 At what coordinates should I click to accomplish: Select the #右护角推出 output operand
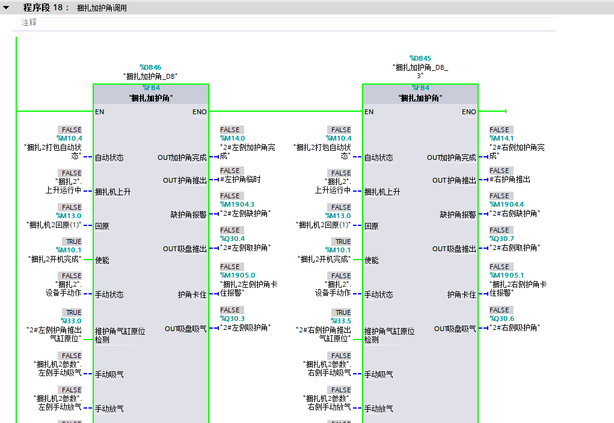pos(510,179)
